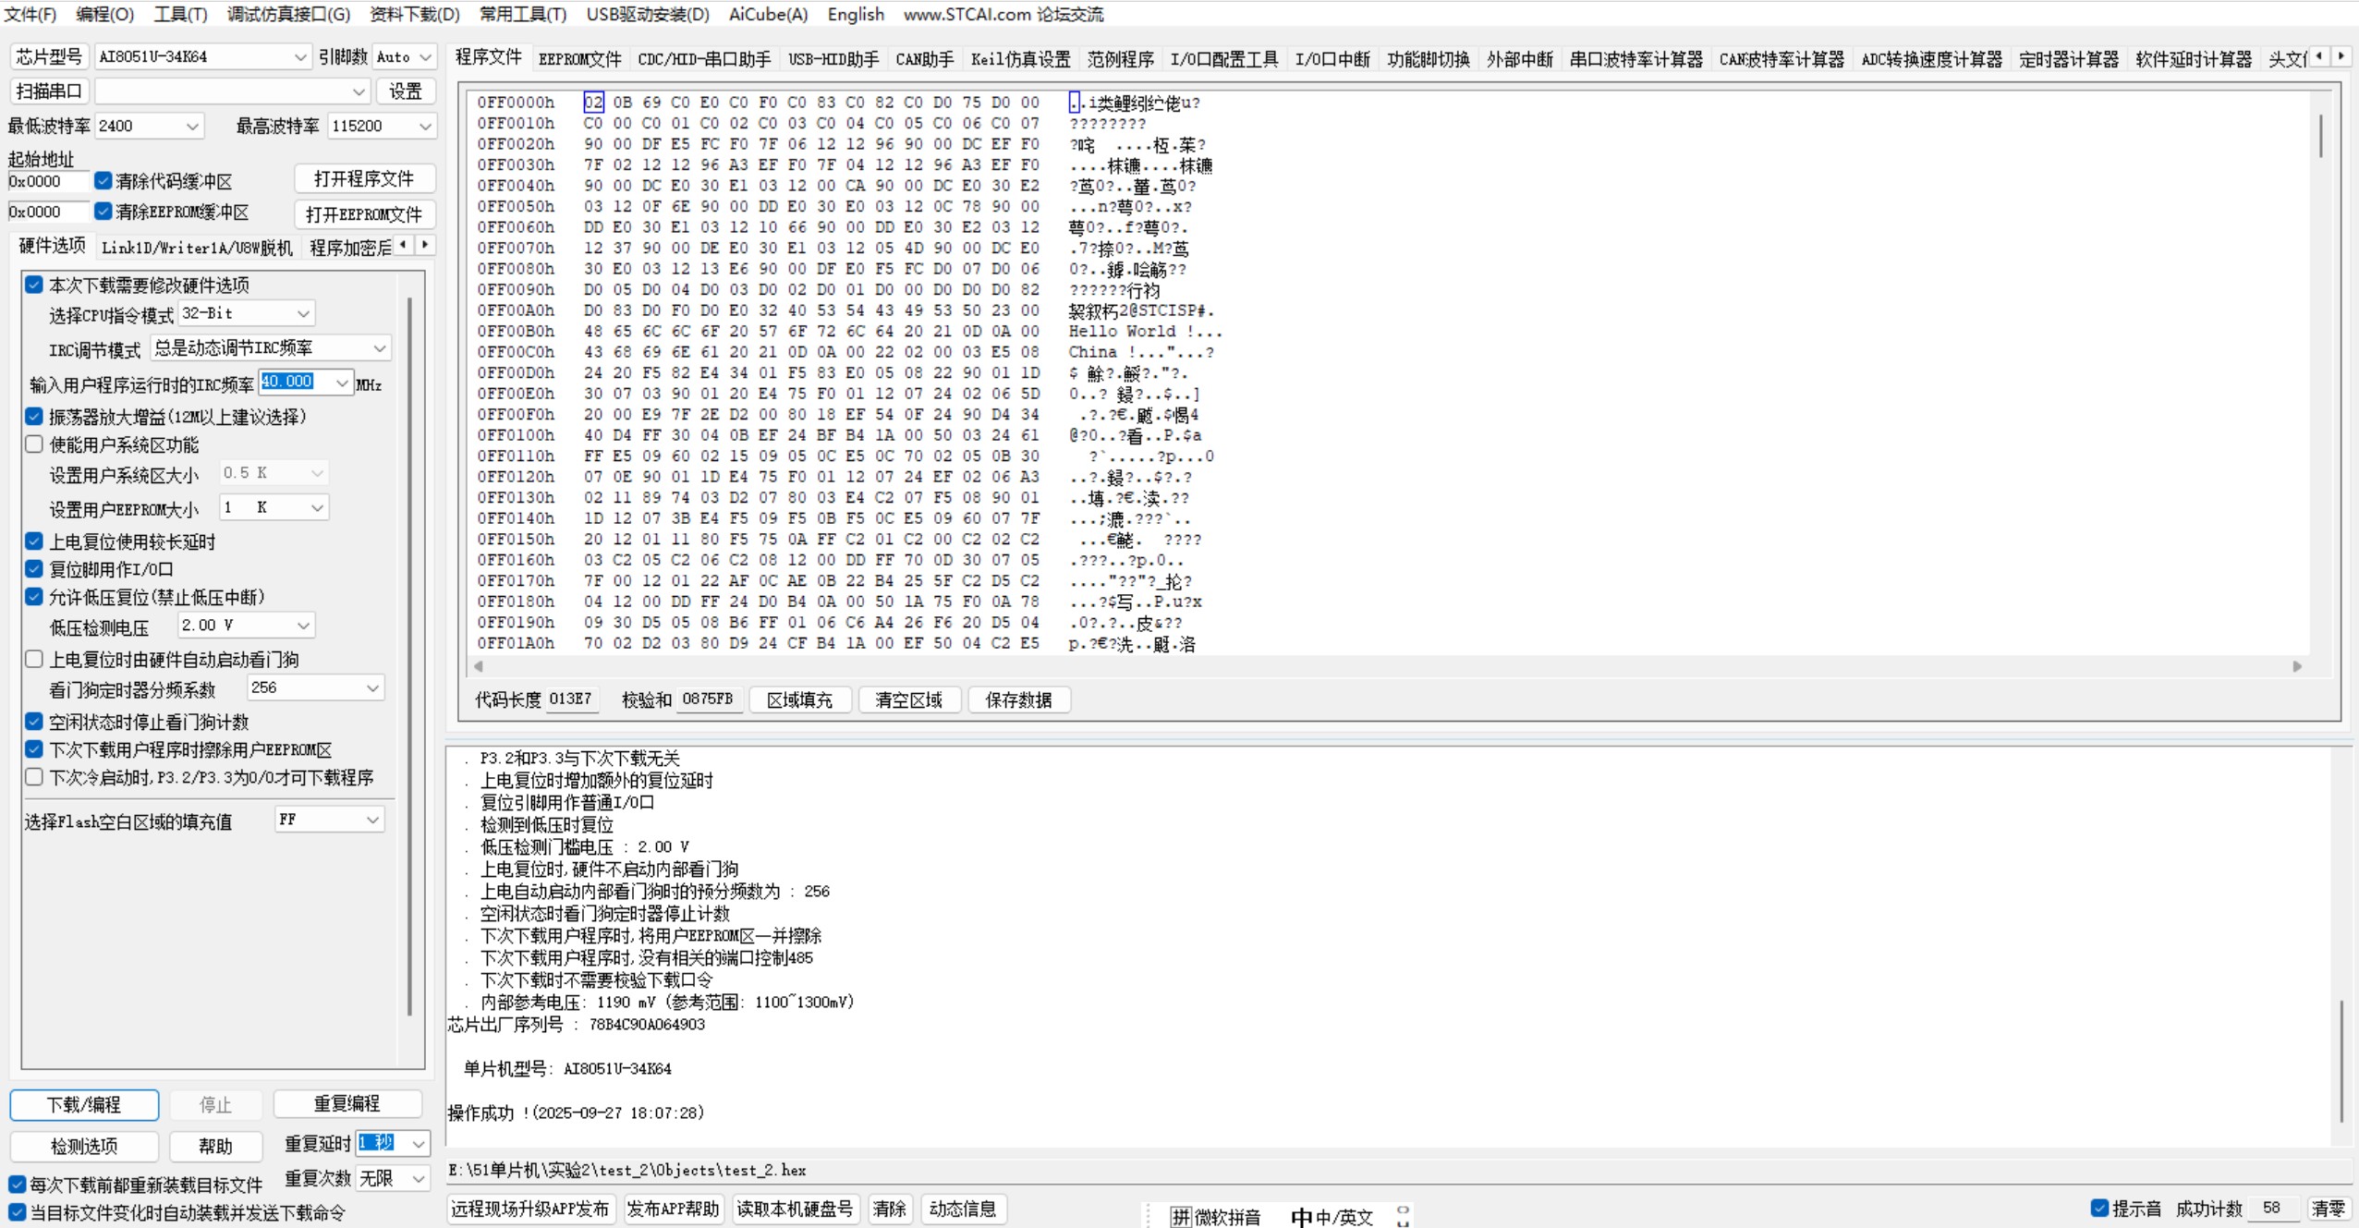Click the 下载/编程 button
Image resolution: width=2359 pixels, height=1228 pixels.
84,1104
